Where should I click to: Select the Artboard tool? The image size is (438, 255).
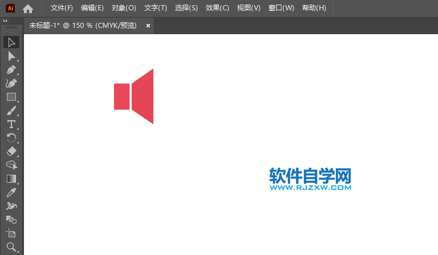point(11,233)
